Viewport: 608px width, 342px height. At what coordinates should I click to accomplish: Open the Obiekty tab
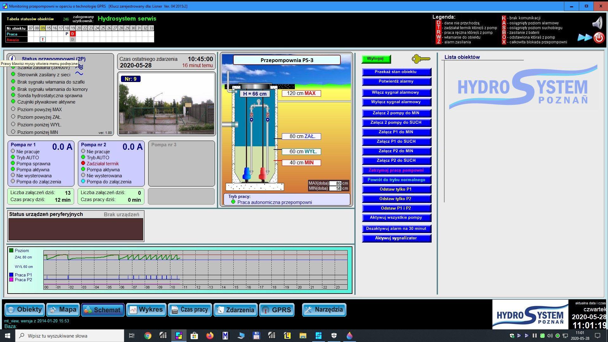[24, 310]
